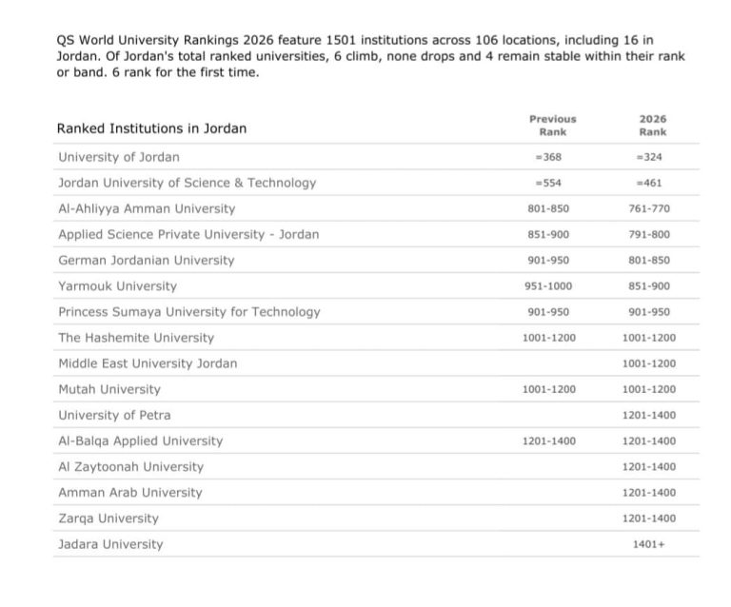This screenshot has width=731, height=607.
Task: Click Yarmouk University in the table
Action: click(x=117, y=286)
